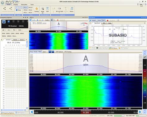Toggle VFO-E in the ribbon
Image resolution: width=147 pixels, height=117 pixels.
click(30, 10)
